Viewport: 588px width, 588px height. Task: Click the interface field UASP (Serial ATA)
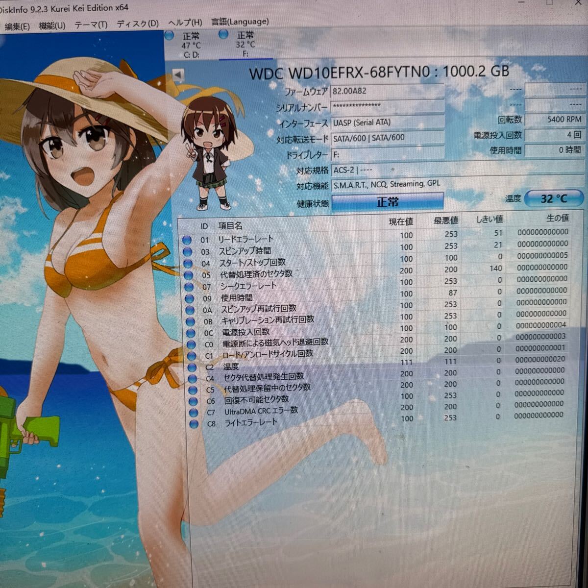[x=387, y=122]
